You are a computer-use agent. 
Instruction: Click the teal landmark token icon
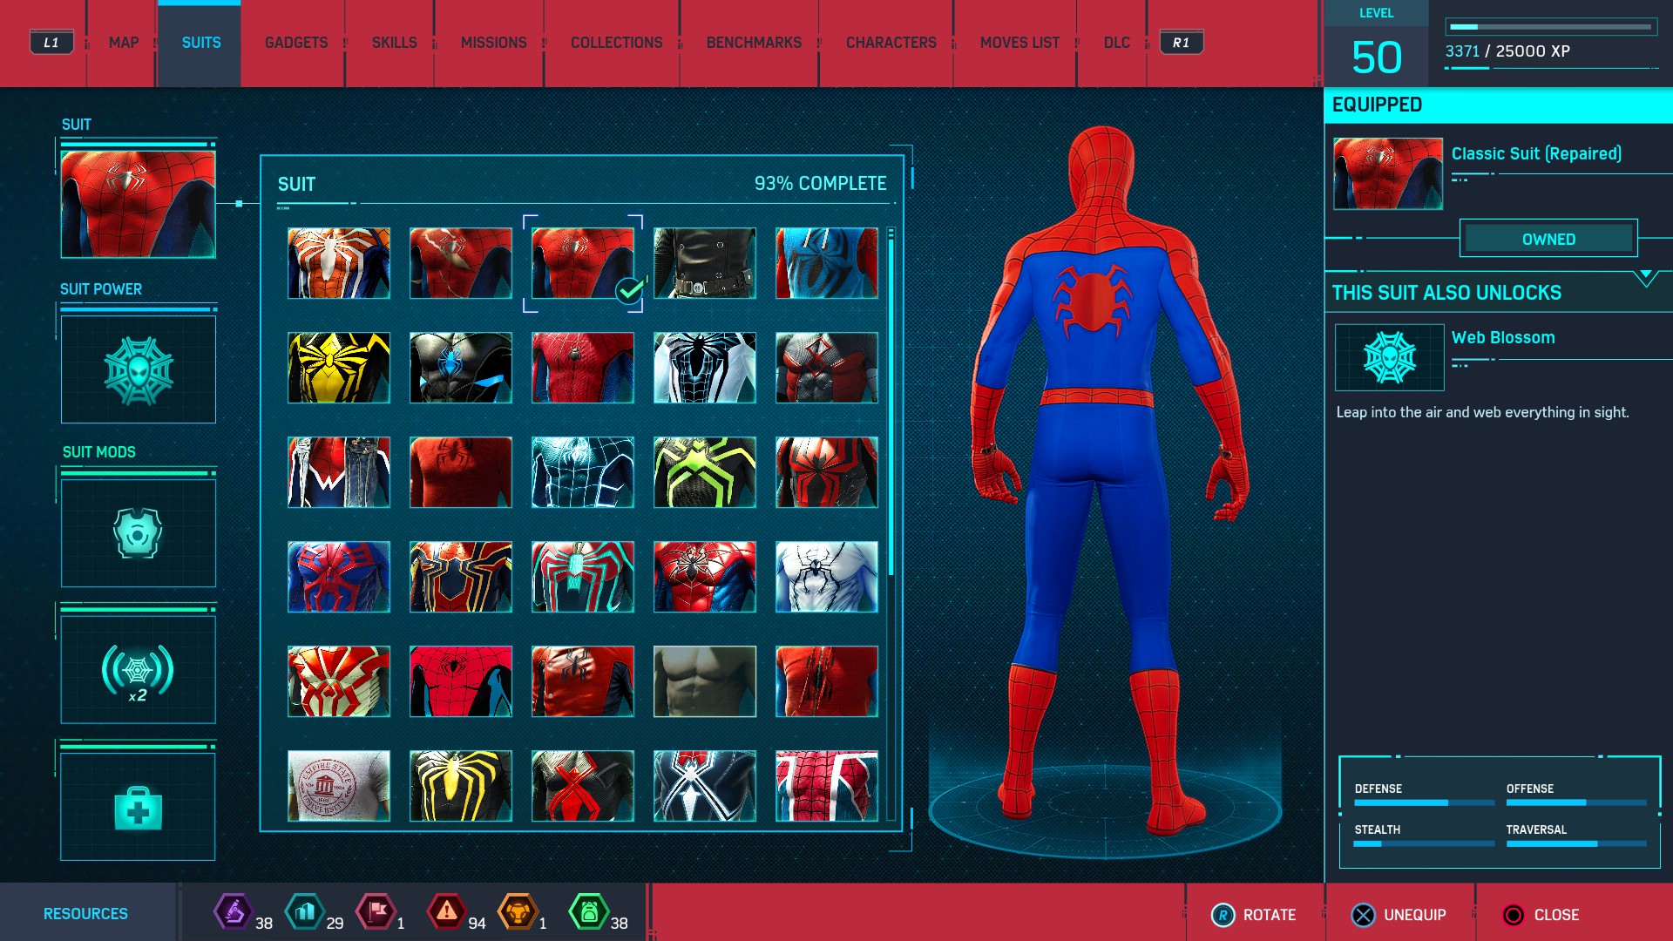click(304, 912)
